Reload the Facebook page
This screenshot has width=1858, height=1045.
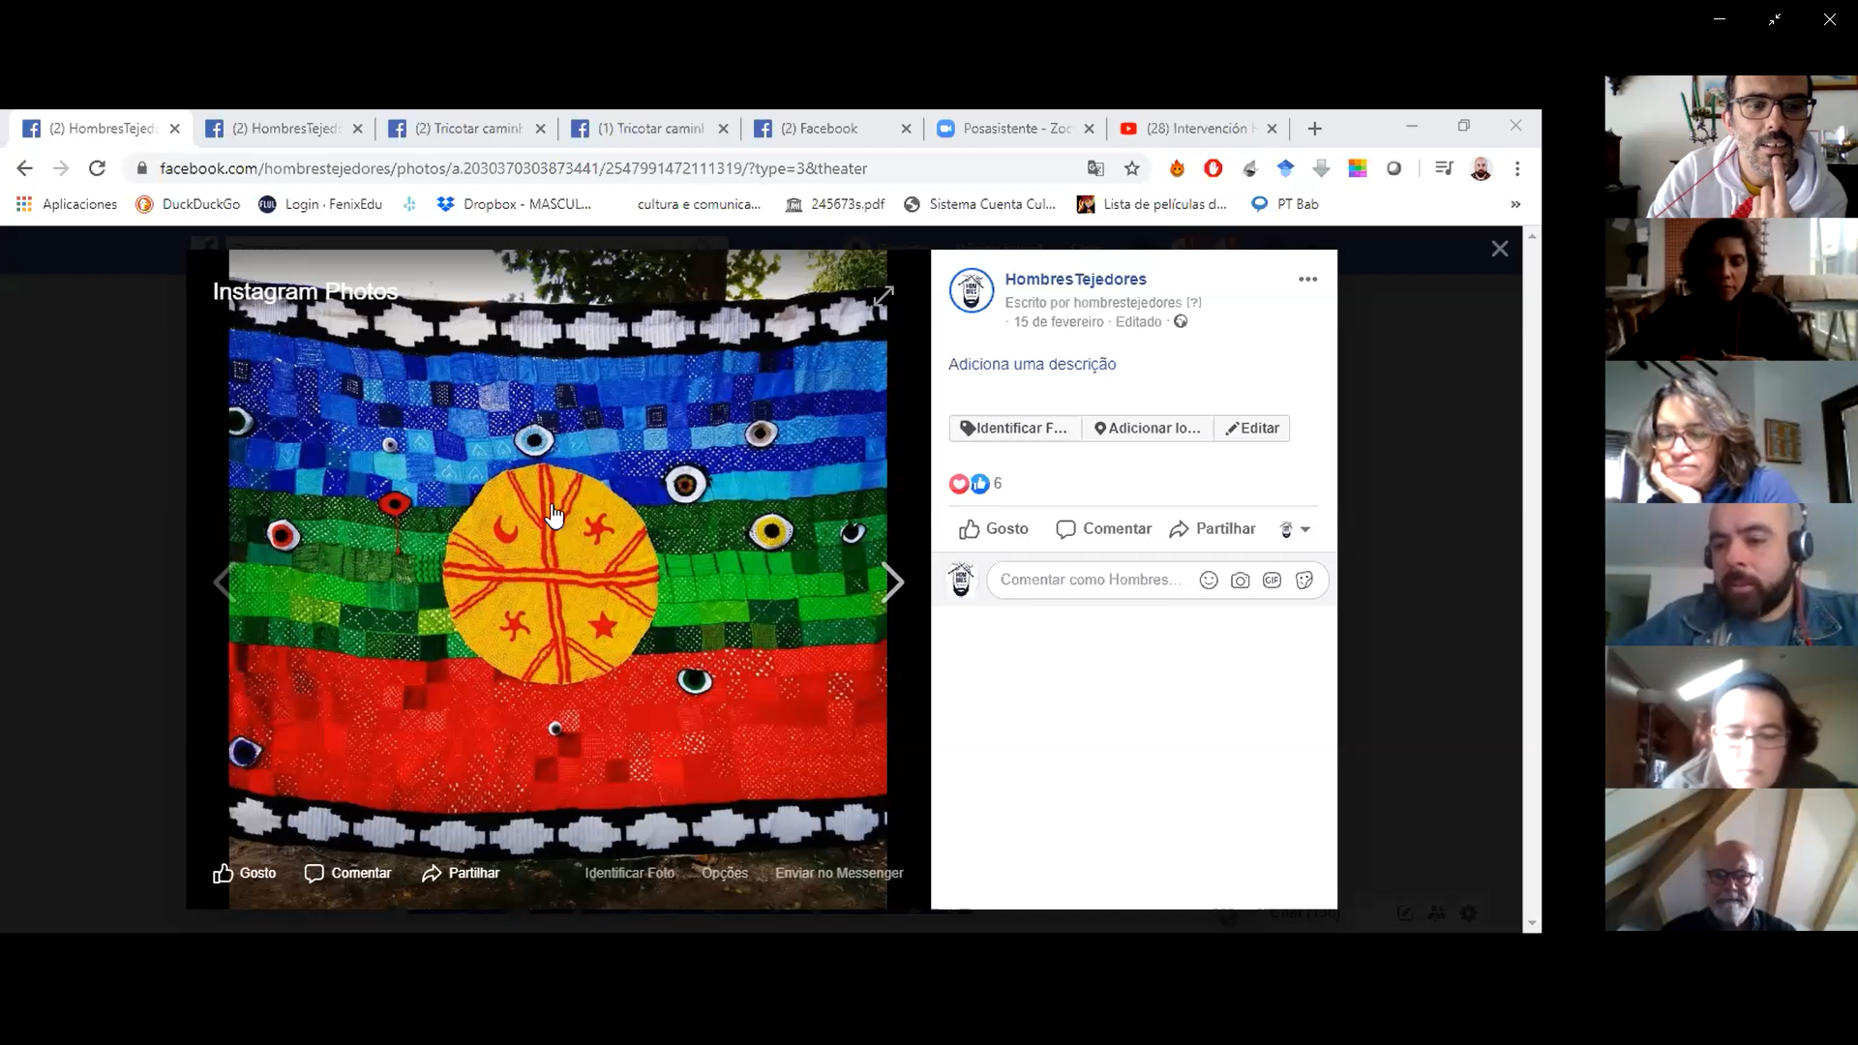(97, 168)
